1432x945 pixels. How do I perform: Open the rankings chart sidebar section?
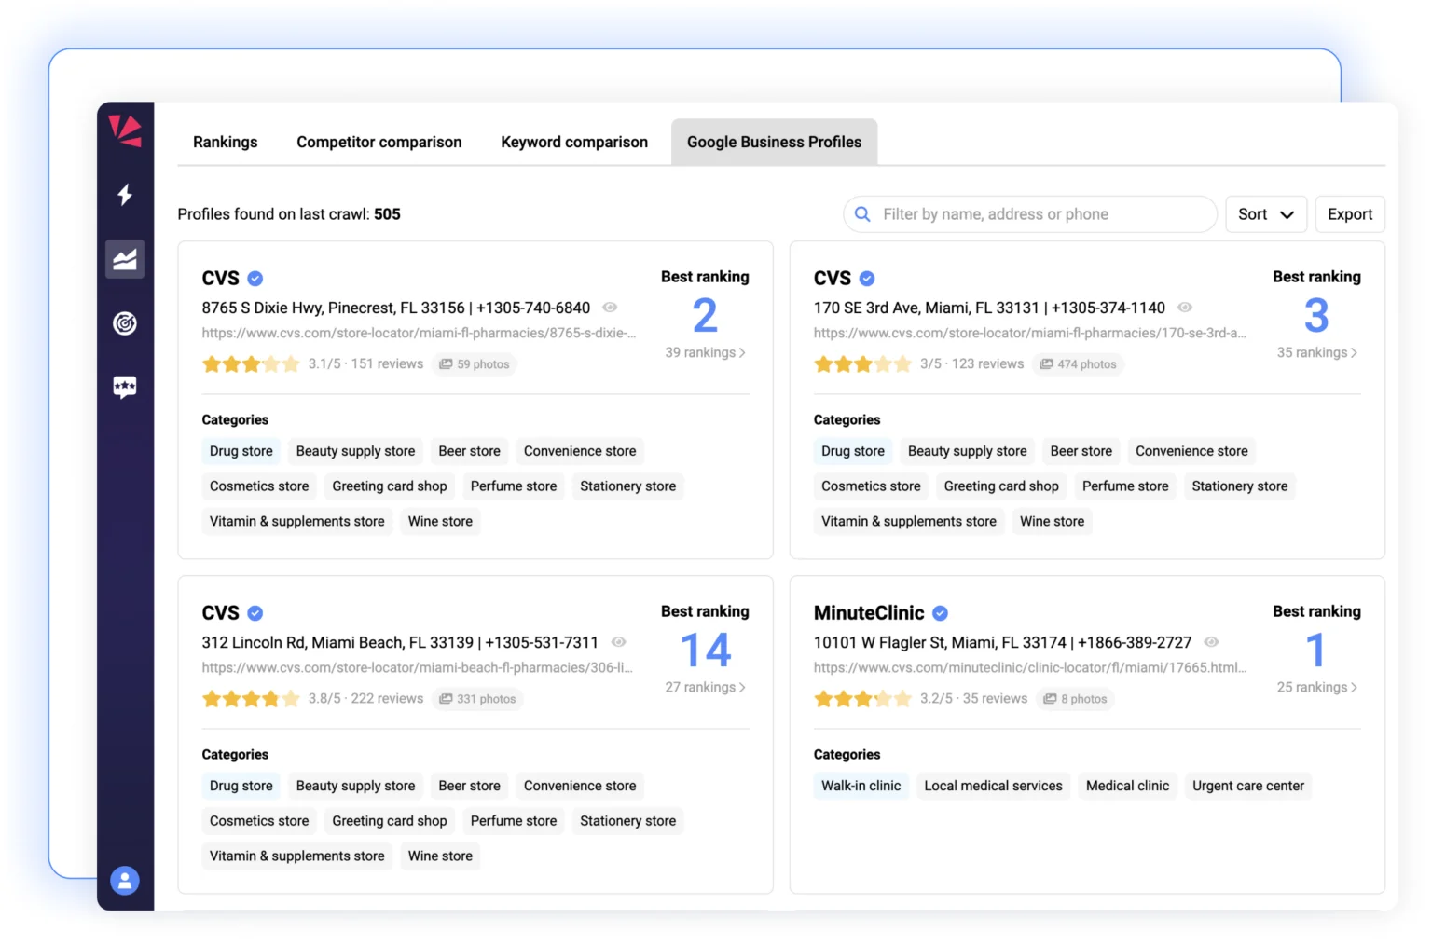pyautogui.click(x=125, y=259)
